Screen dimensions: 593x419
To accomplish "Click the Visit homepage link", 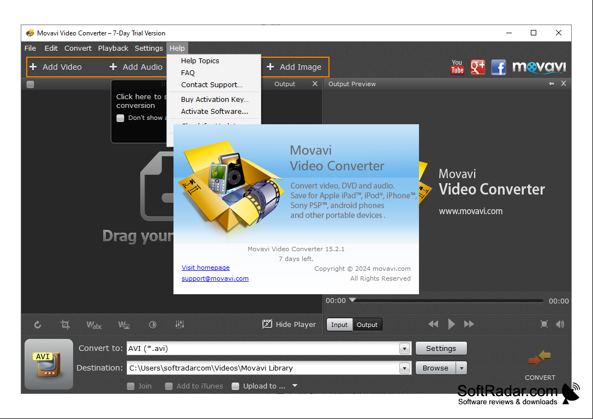I will (x=205, y=268).
